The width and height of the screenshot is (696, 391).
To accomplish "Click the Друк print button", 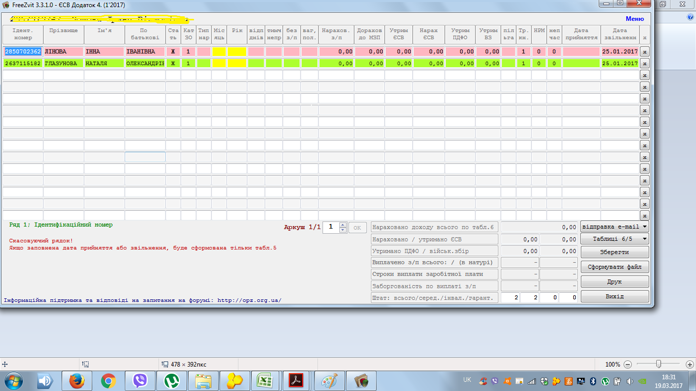I will (x=614, y=282).
